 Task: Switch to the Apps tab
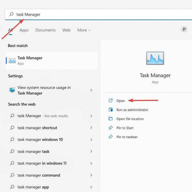point(24,30)
